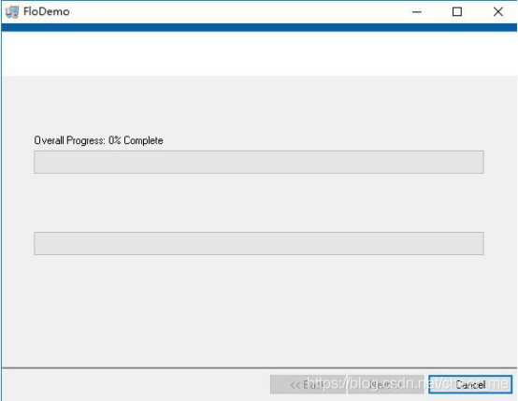Click the empty gray area below the lower bar
This screenshot has height=401, width=518.
259,310
